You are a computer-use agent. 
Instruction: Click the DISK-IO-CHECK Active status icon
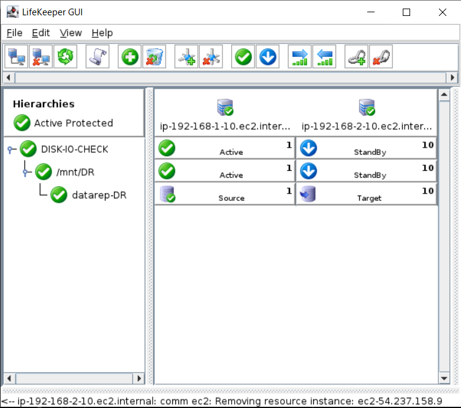coord(167,148)
